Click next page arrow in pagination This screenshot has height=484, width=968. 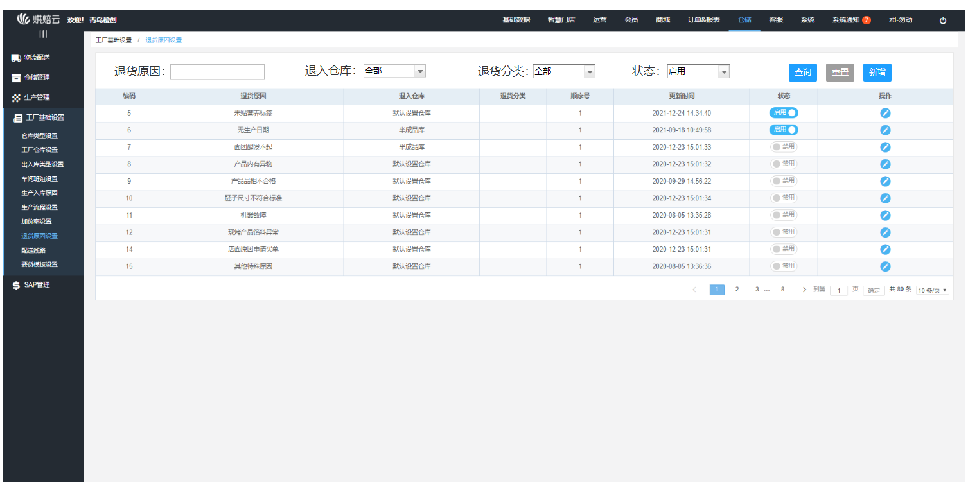(x=804, y=290)
